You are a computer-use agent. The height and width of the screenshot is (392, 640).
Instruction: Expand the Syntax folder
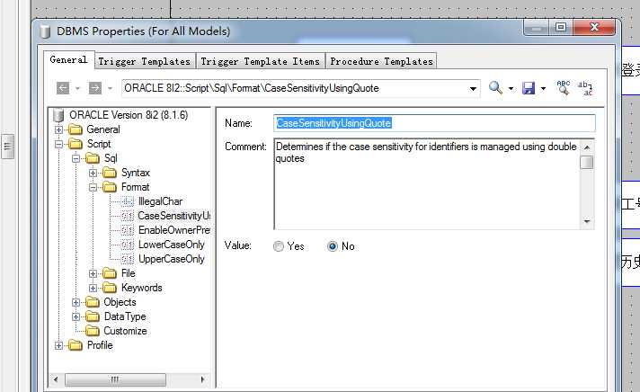pyautogui.click(x=93, y=173)
